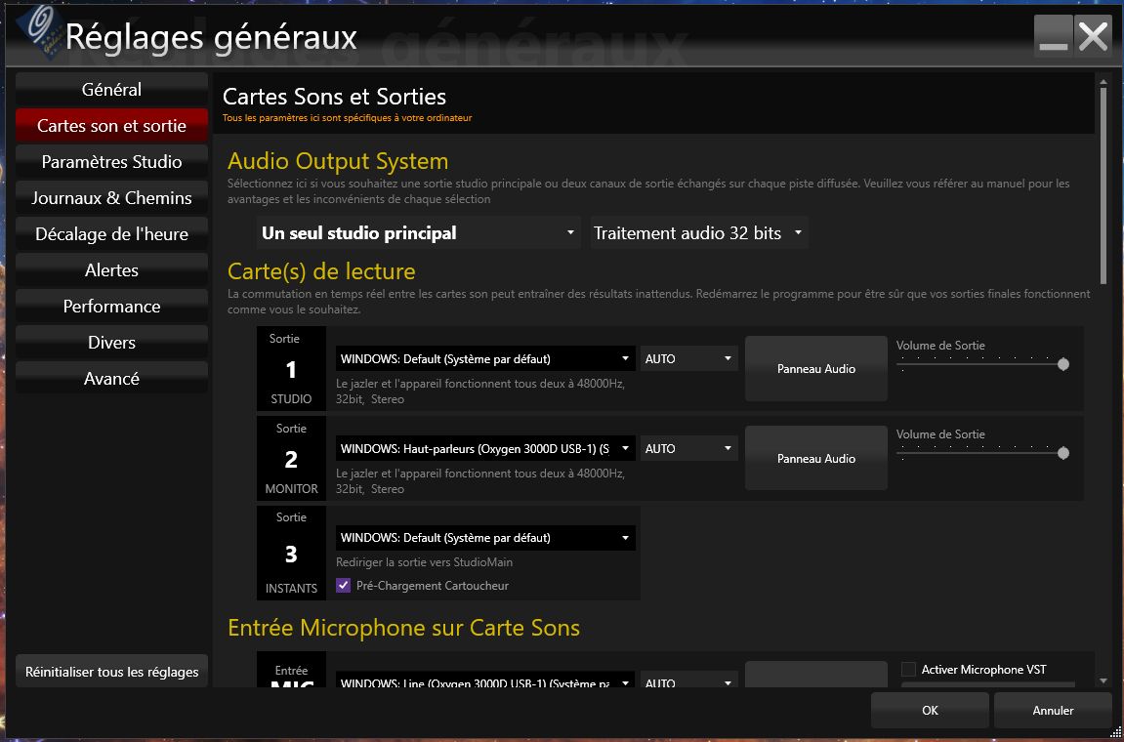Enable the Activer Microphone VST checkbox
Screen dimensions: 1124x742
point(908,670)
